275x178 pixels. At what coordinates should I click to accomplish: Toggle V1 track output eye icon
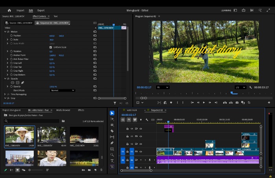pyautogui.click(x=141, y=152)
